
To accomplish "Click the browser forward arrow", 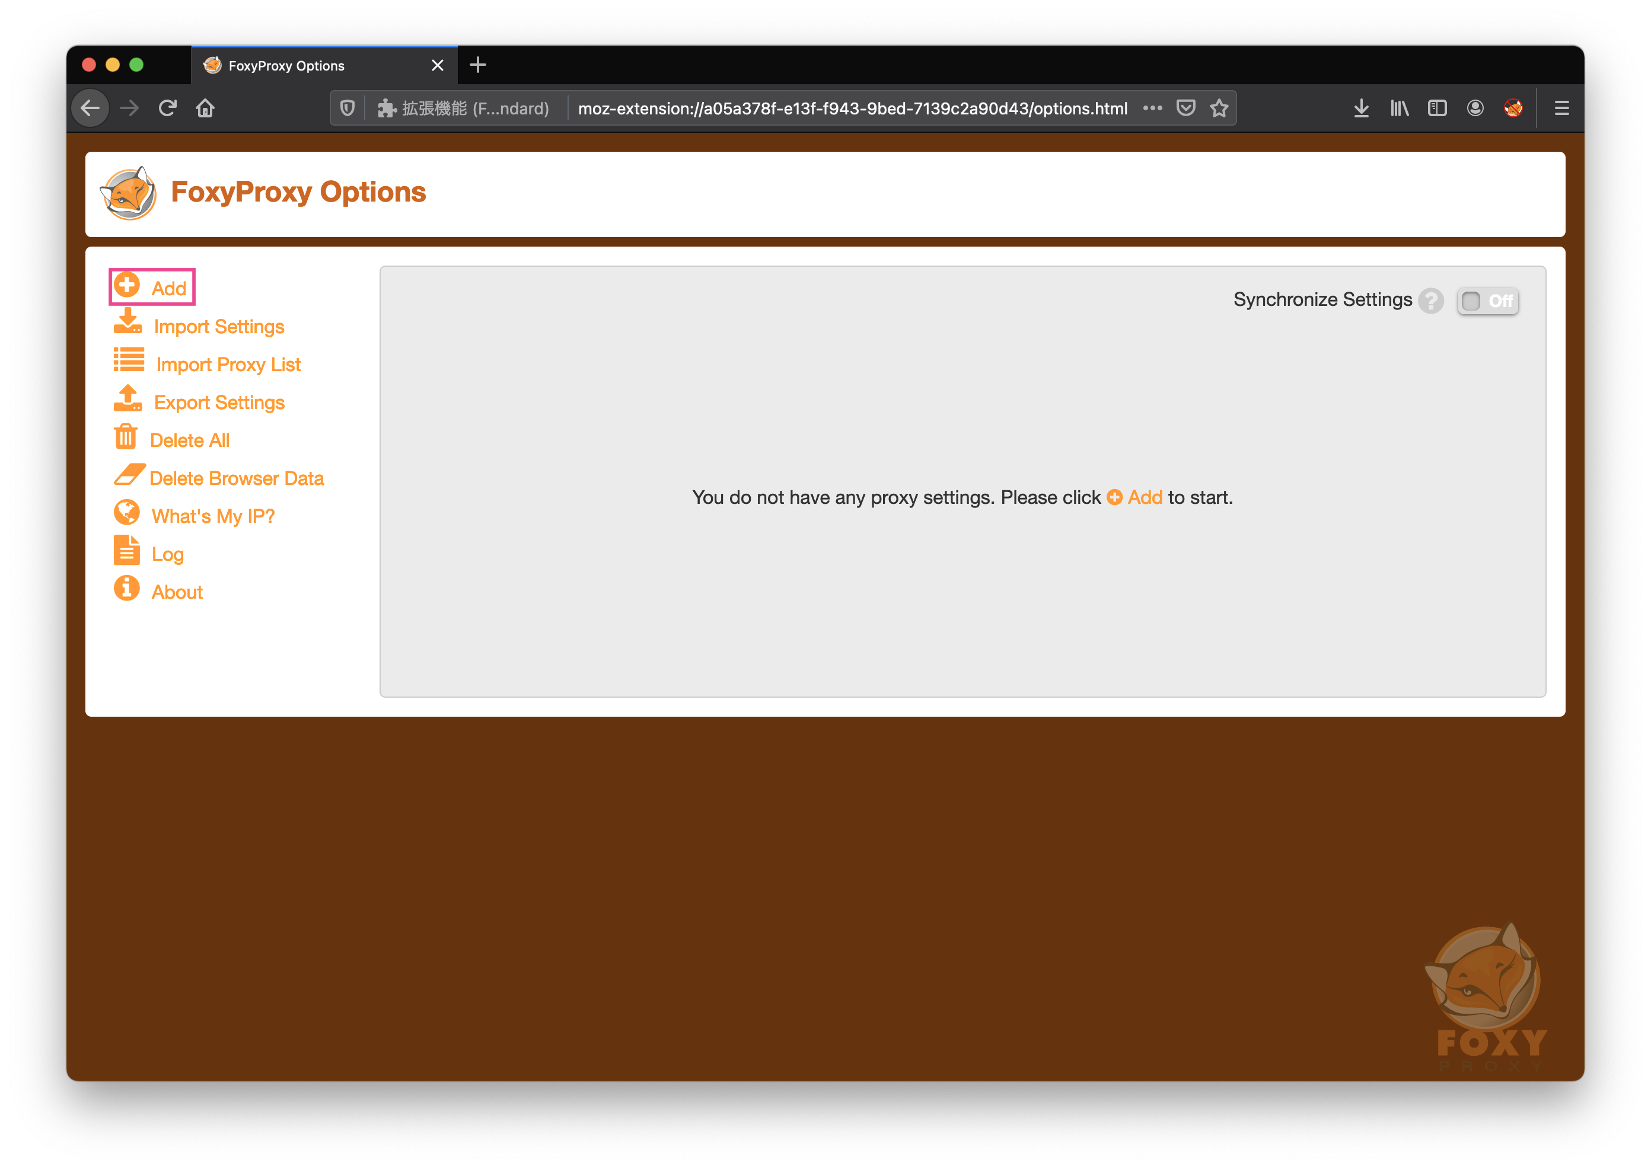I will pos(130,108).
